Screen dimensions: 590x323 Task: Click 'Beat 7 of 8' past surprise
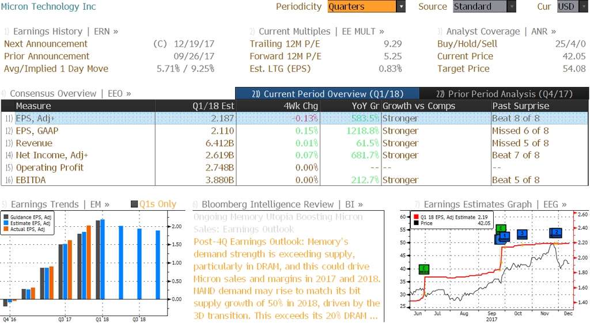(x=516, y=155)
